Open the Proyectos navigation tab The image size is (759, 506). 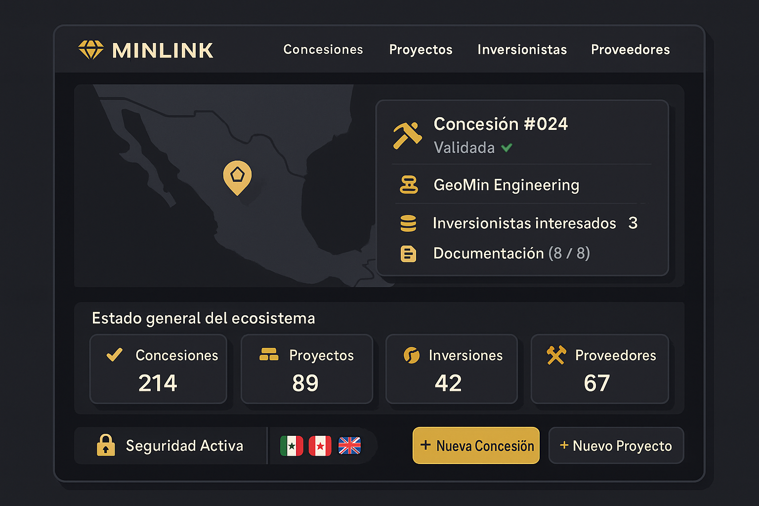tap(421, 50)
